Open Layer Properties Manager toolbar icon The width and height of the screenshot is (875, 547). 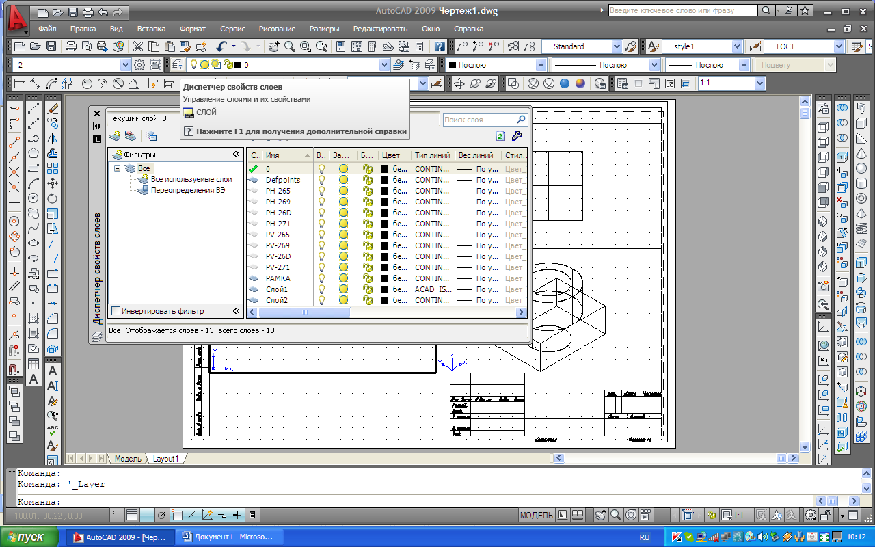coord(178,65)
